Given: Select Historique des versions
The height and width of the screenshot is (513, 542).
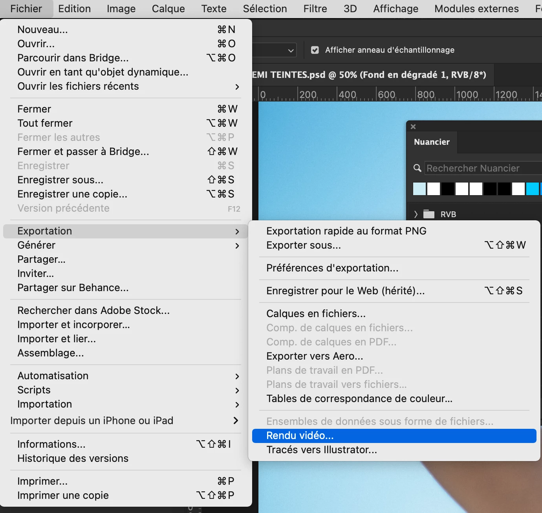Looking at the screenshot, I should [126, 458].
